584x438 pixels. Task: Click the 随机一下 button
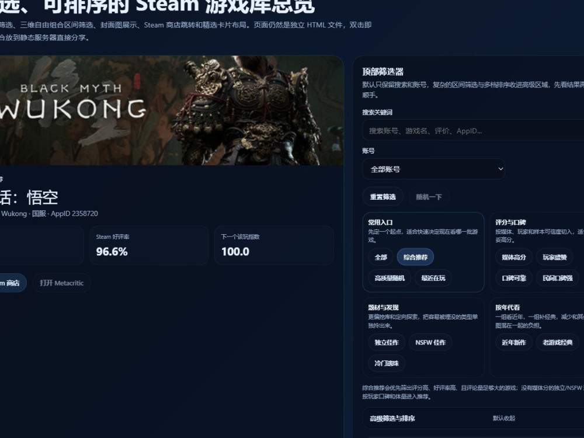click(429, 197)
